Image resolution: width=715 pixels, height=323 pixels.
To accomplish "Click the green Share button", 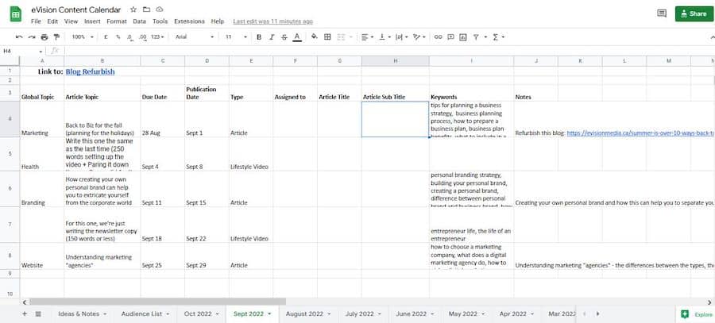I will [694, 13].
